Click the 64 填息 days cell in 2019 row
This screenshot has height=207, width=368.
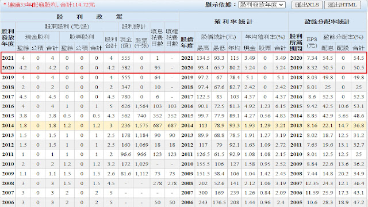coord(157,78)
